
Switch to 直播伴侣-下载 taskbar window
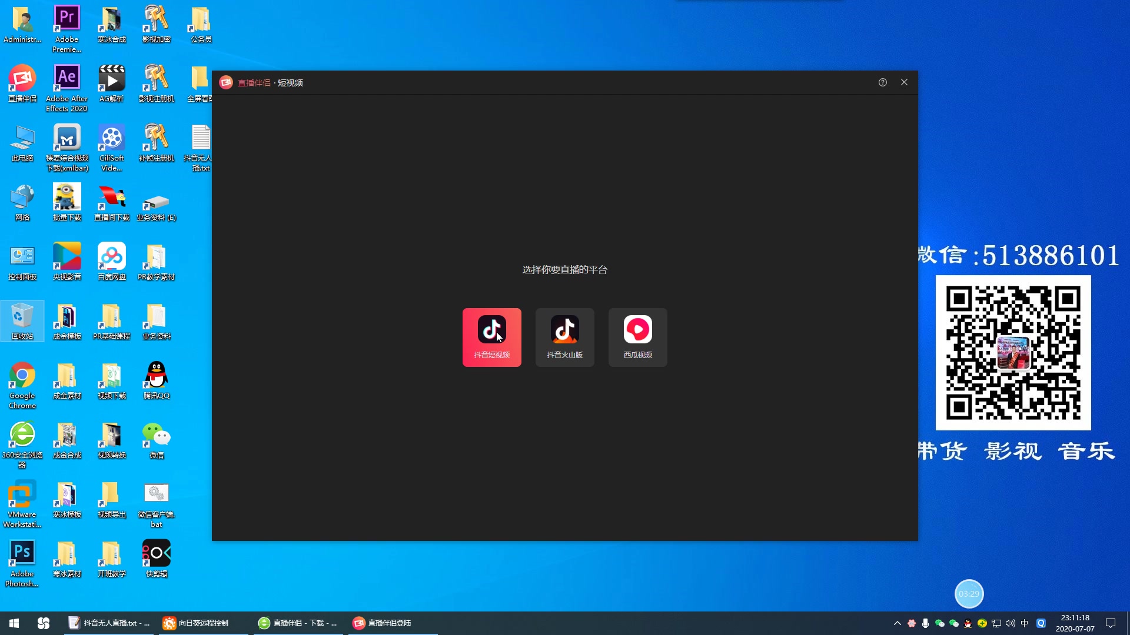click(297, 623)
